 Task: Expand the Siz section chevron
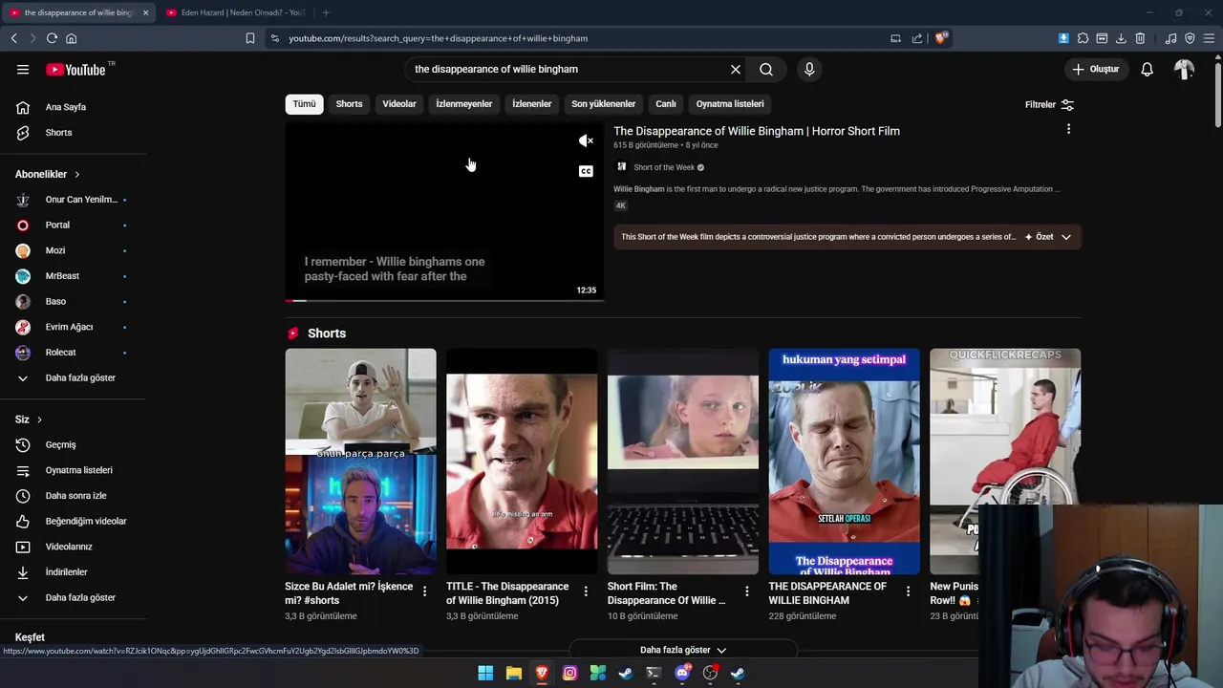tap(39, 419)
